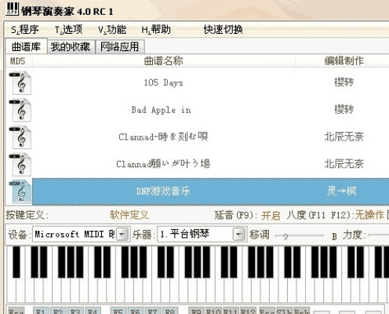Click the sheet music icon for Bad Apple in
The height and width of the screenshot is (314, 389).
20,110
